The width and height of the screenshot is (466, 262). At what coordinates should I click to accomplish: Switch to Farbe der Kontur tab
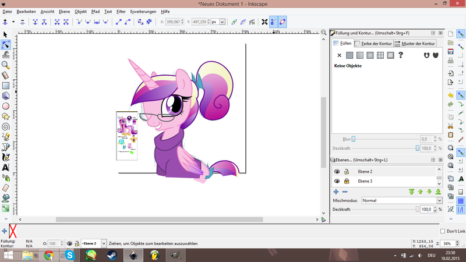pos(373,44)
